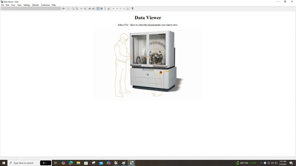Open Copilot from the taskbar
Image resolution: width=296 pixels, height=166 pixels.
click(63, 163)
